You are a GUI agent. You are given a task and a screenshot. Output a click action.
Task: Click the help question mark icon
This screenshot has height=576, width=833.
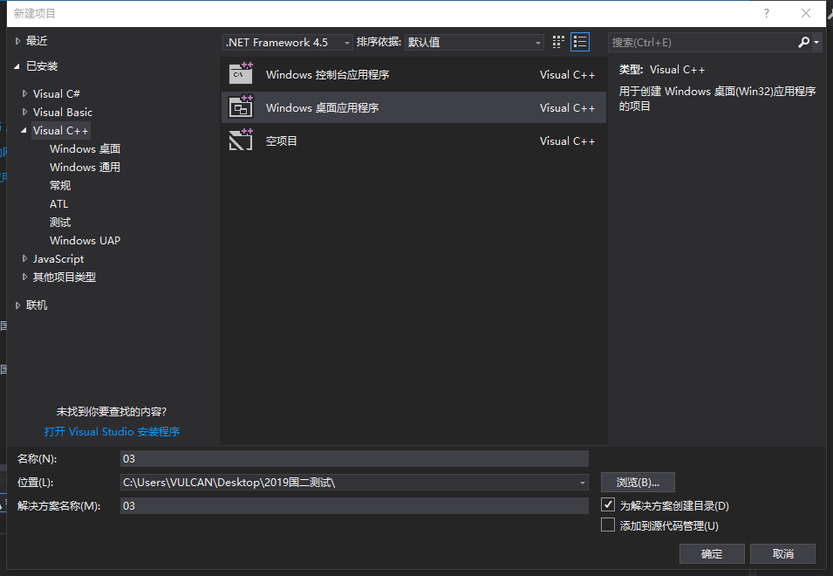click(x=766, y=13)
